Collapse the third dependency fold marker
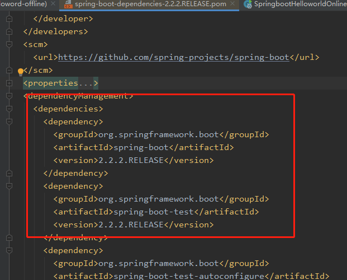The width and height of the screenshot is (347, 280). click(x=9, y=250)
